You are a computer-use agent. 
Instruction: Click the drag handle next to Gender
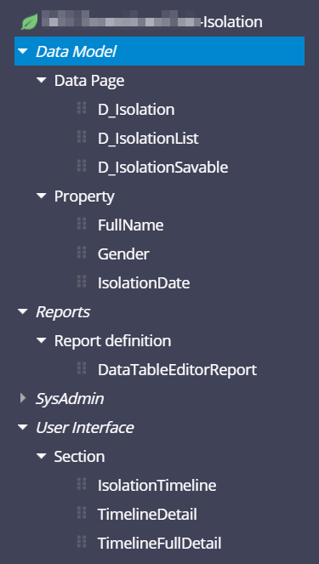point(82,253)
